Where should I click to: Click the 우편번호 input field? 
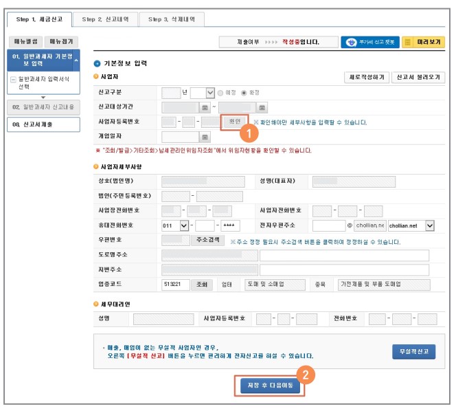(x=176, y=240)
